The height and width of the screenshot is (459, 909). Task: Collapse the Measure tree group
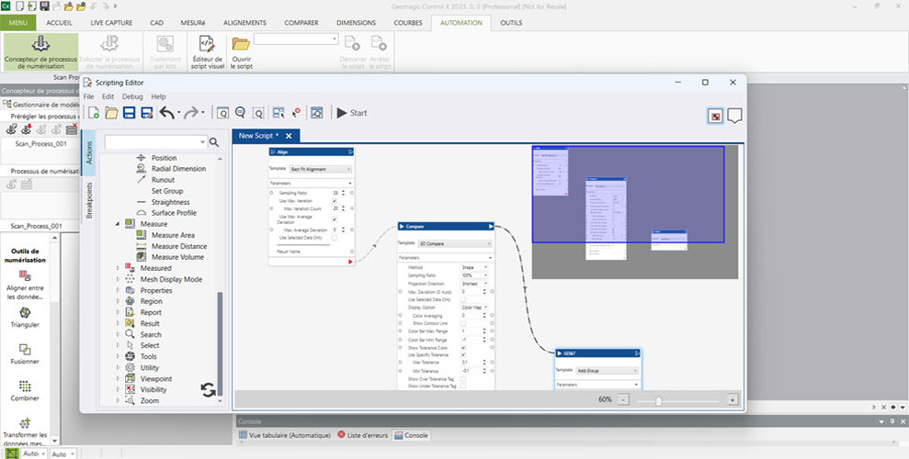coord(118,224)
